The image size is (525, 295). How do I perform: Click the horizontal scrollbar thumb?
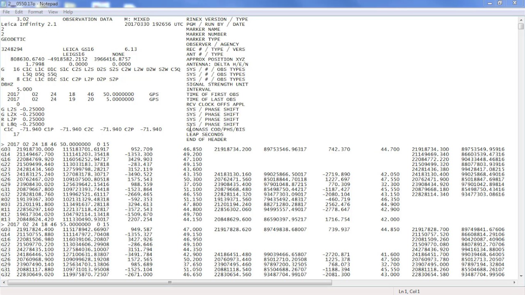tap(169, 282)
